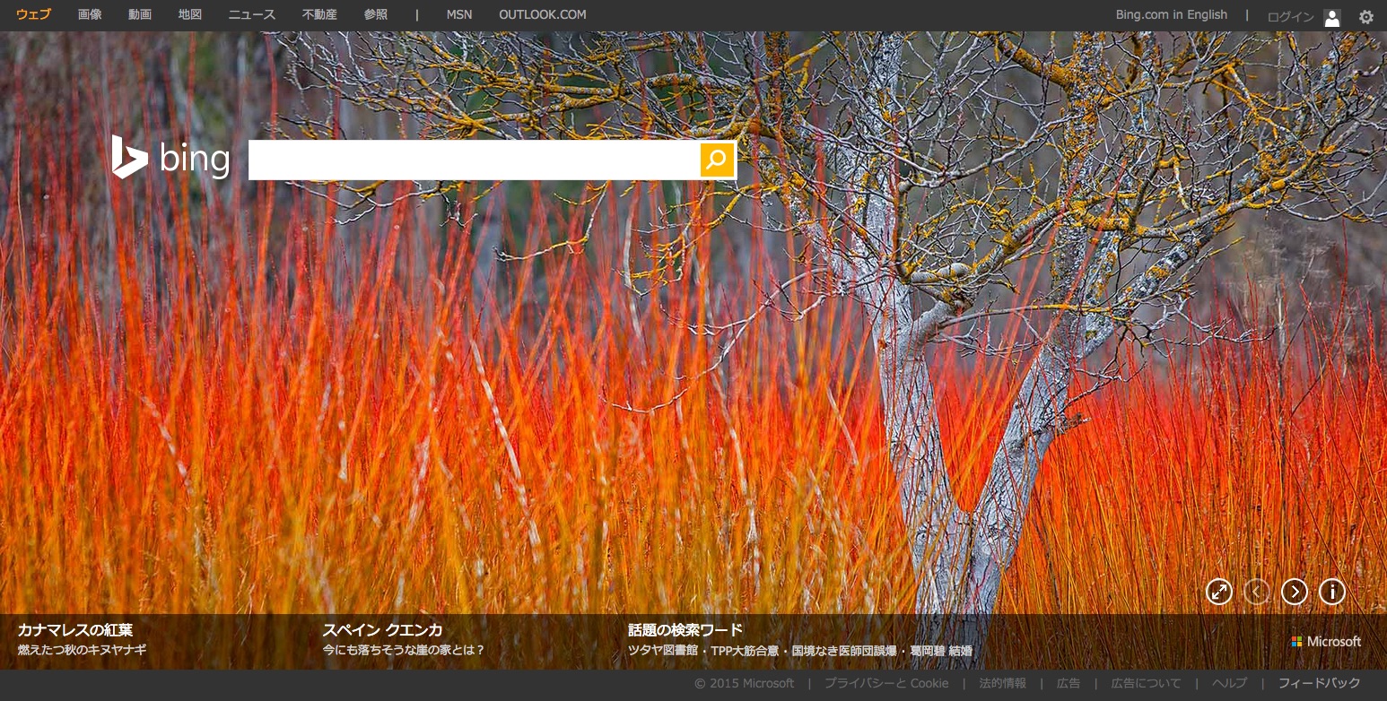Click the Microsoft logo in the footer
The width and height of the screenshot is (1387, 701).
(1326, 642)
